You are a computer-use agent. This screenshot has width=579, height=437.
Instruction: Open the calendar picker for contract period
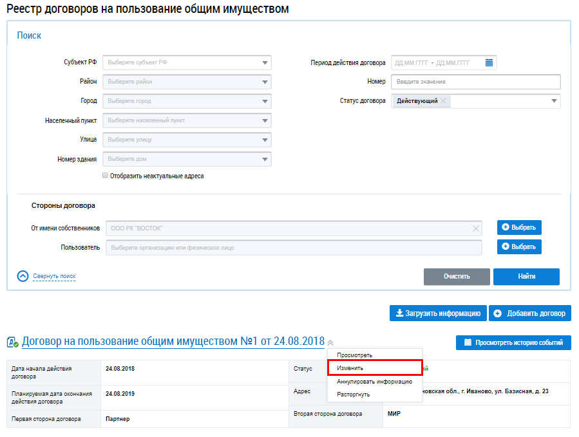[489, 62]
